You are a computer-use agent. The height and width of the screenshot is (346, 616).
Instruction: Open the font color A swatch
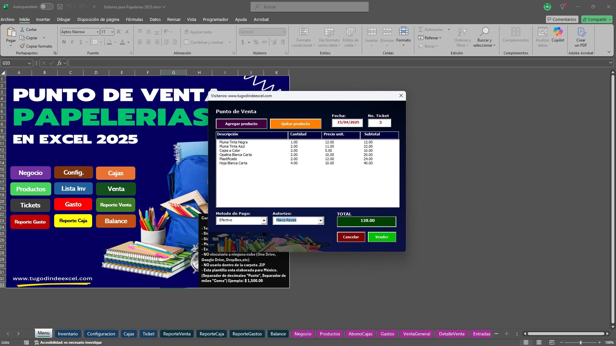(x=122, y=42)
